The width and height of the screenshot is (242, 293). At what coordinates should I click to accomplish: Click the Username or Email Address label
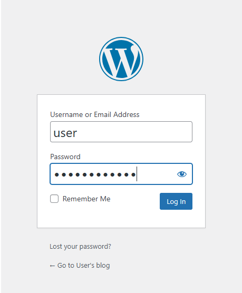coord(94,114)
